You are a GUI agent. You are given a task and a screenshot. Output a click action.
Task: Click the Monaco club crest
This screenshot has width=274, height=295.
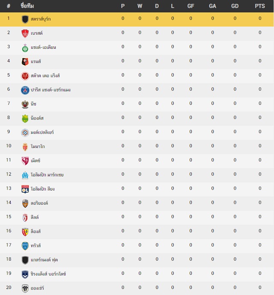tap(25, 147)
